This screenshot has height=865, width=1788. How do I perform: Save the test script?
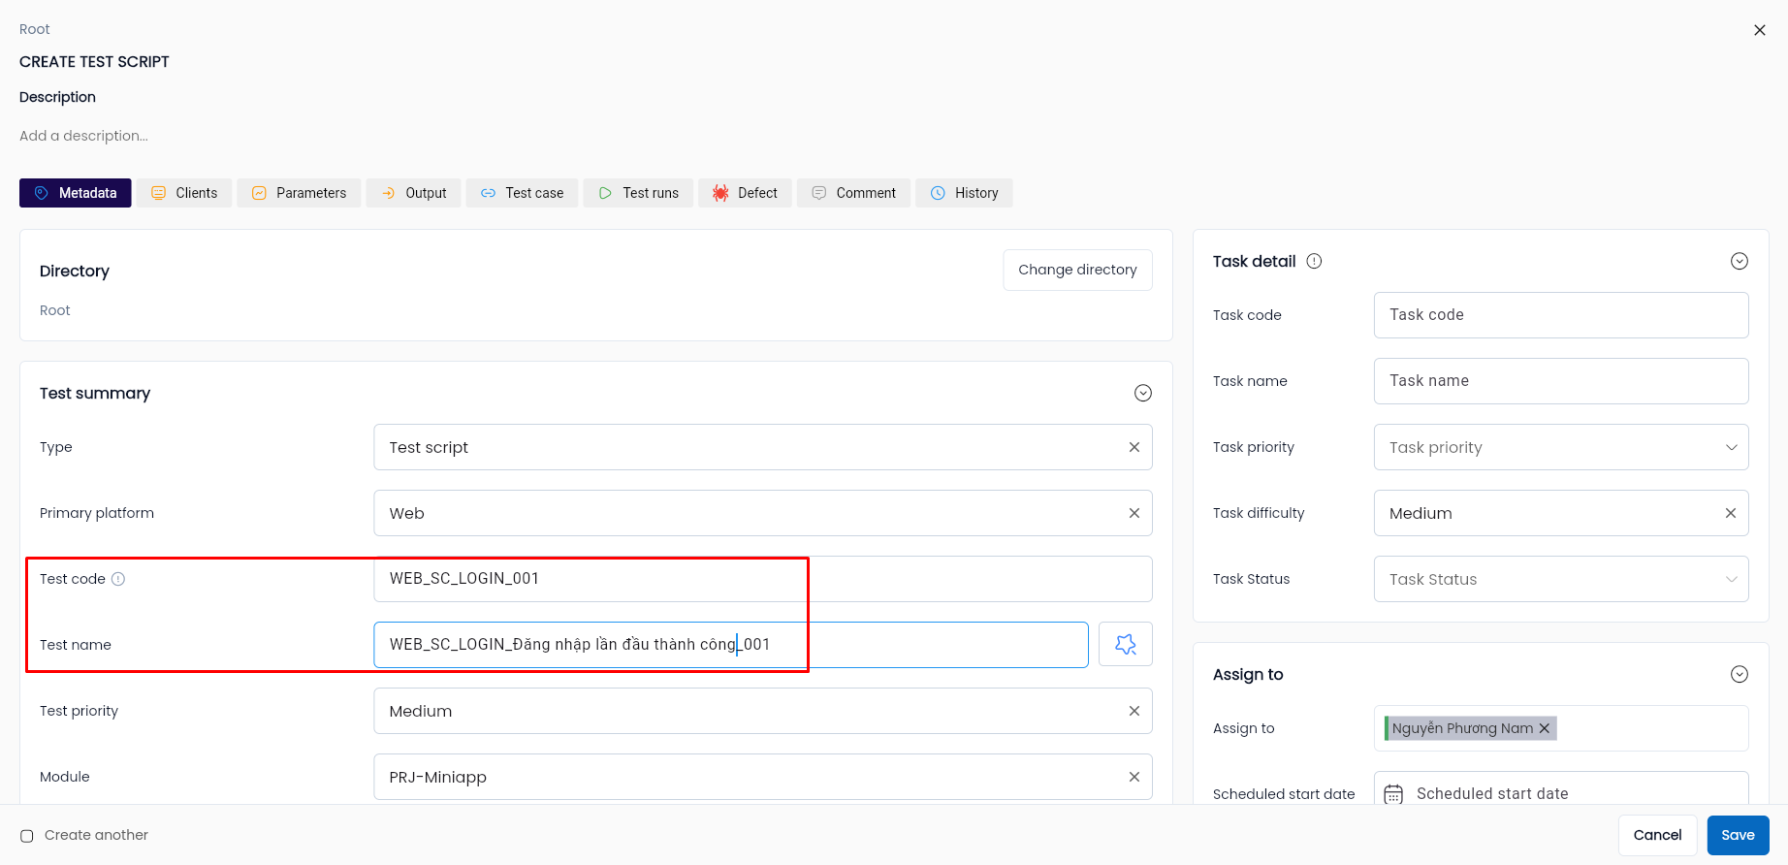click(x=1738, y=835)
